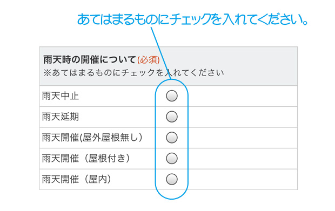Click the 雨天延期 label text
The height and width of the screenshot is (211, 335).
pos(61,117)
